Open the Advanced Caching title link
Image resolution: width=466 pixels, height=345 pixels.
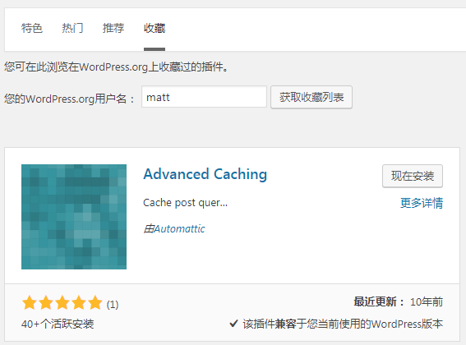tap(205, 174)
